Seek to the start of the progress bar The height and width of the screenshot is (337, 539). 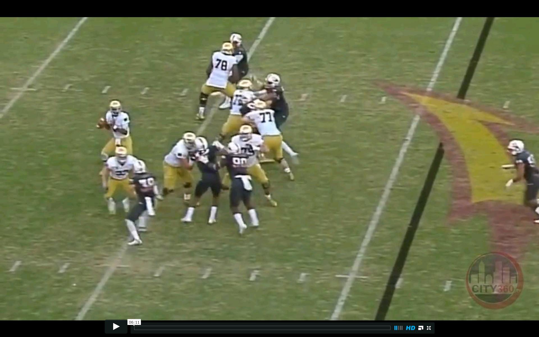[x=135, y=328]
